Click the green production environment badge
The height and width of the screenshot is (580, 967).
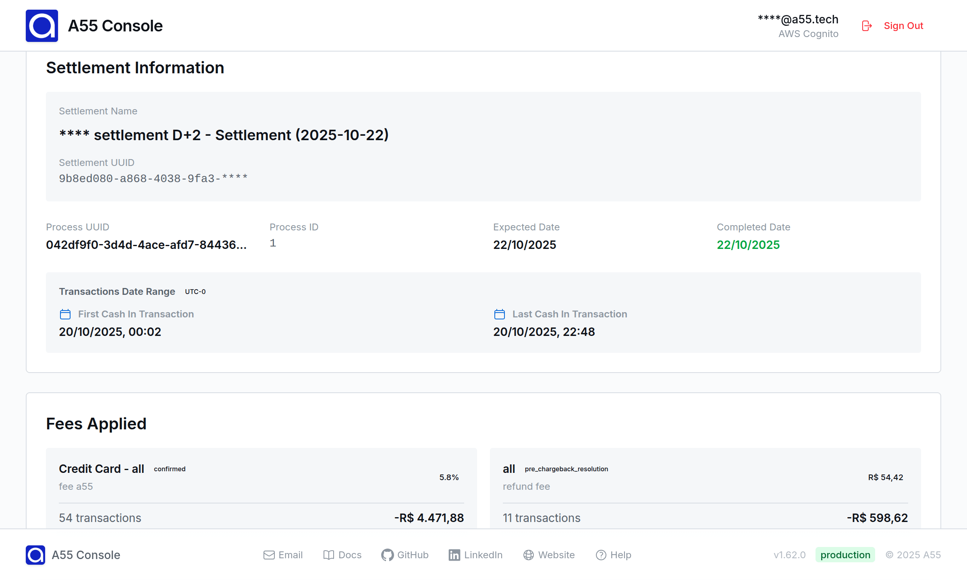click(845, 555)
